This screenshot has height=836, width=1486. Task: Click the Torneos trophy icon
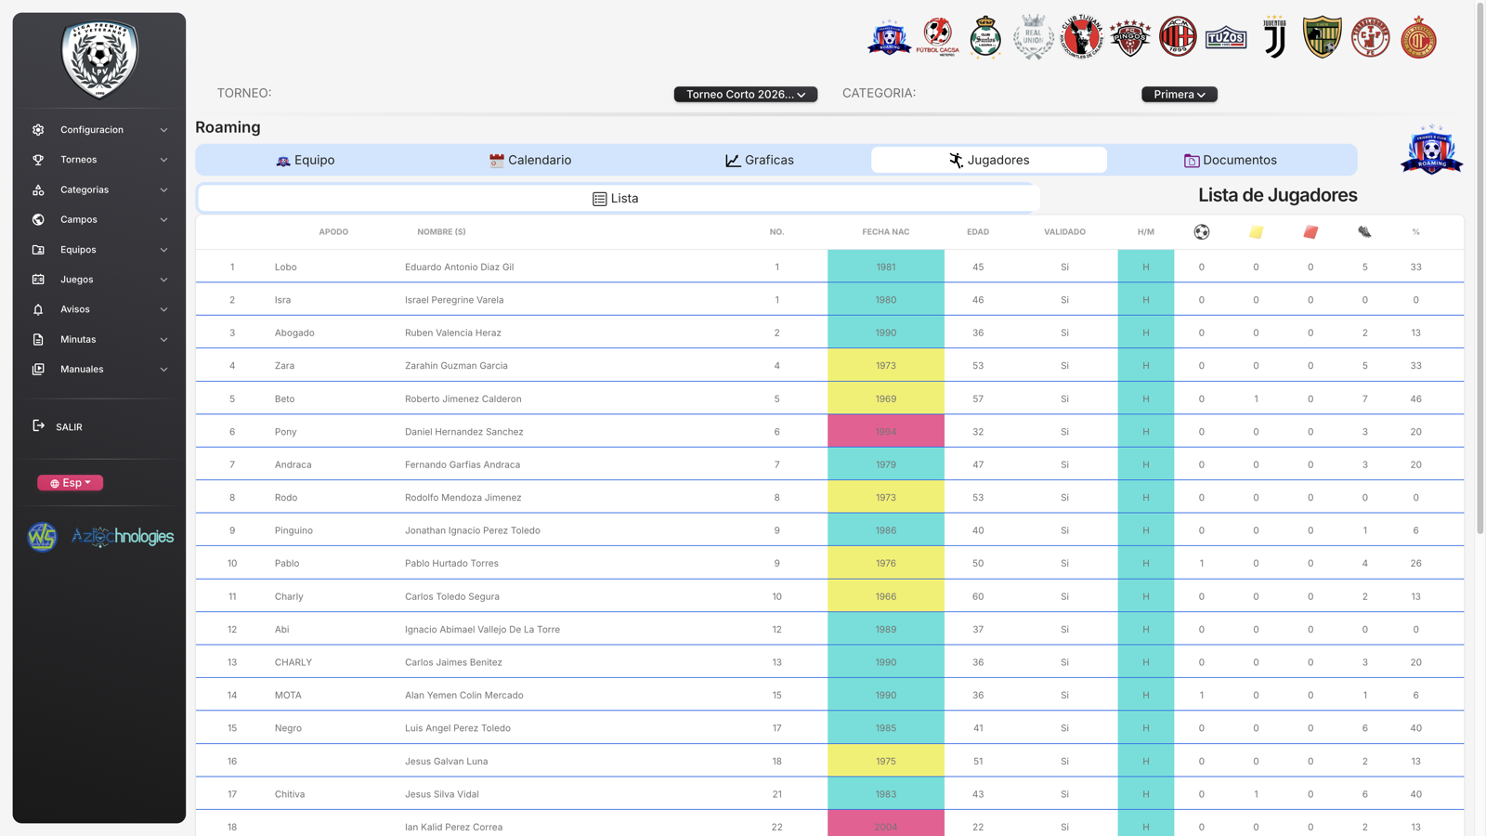tap(38, 160)
